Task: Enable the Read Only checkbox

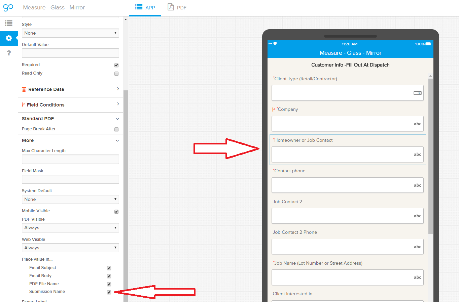Action: [x=116, y=74]
